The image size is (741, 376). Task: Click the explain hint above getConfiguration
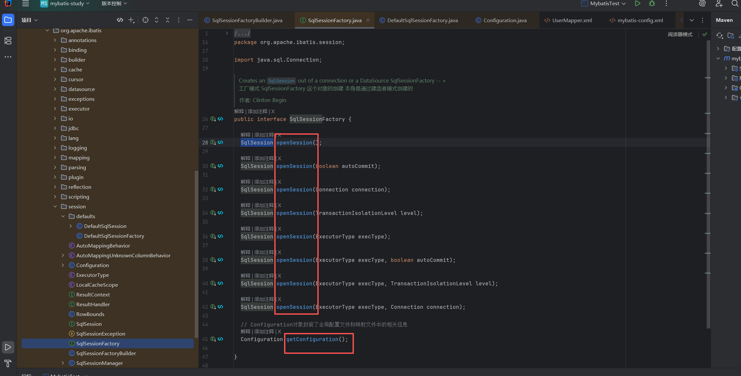click(x=246, y=332)
